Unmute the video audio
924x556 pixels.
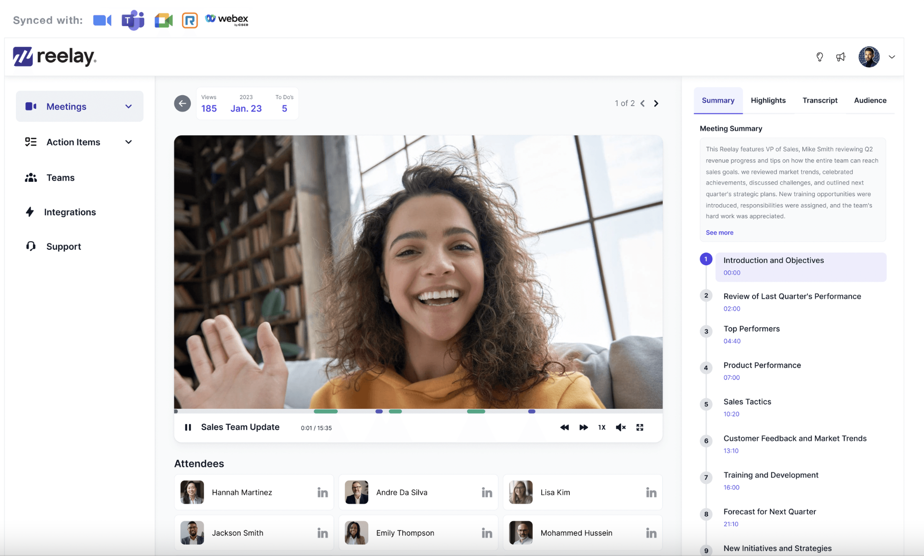621,427
